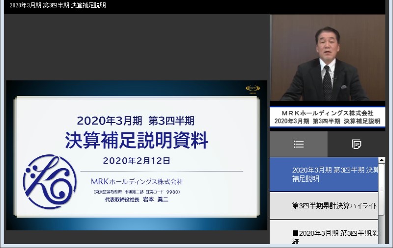This screenshot has width=393, height=248.
Task: Jump to chapter '第3四半期累計決算ハイライト'
Action: tap(324, 206)
